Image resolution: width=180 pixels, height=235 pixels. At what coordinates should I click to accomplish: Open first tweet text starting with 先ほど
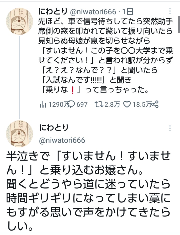pos(105,55)
